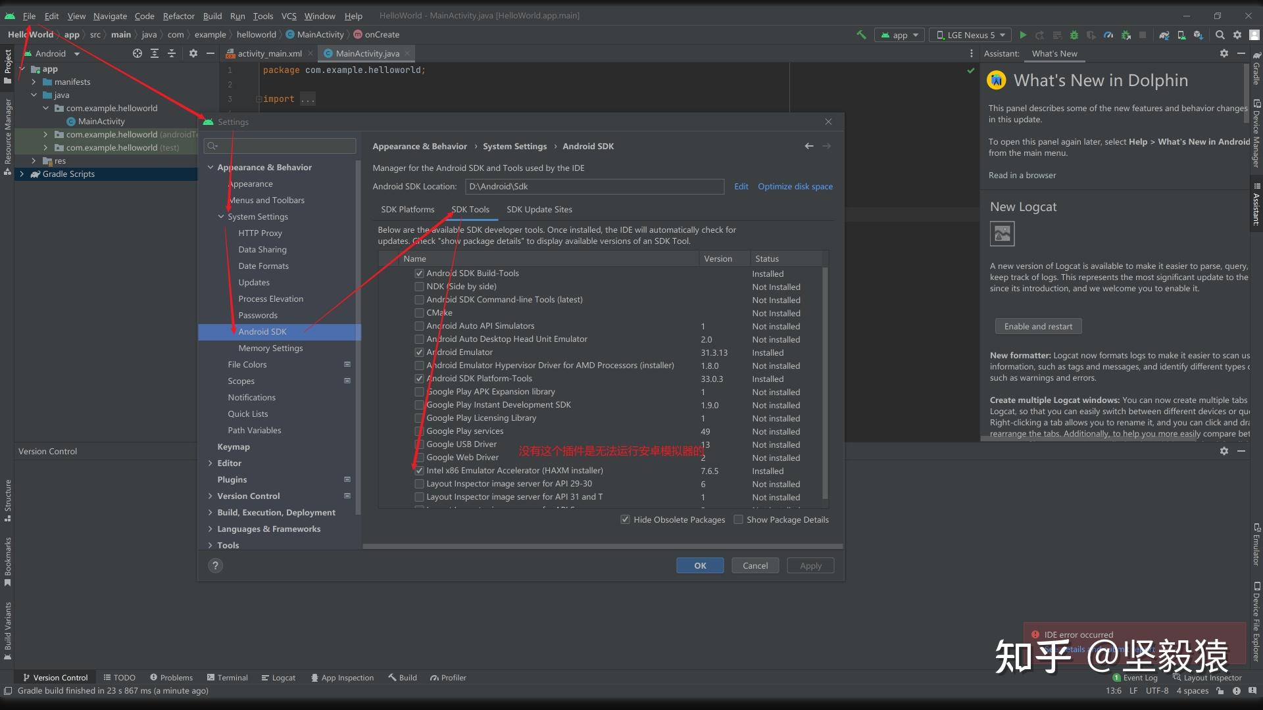Uncheck Intel x86 Emulator Accelerator checkbox
This screenshot has width=1263, height=710.
coord(419,471)
